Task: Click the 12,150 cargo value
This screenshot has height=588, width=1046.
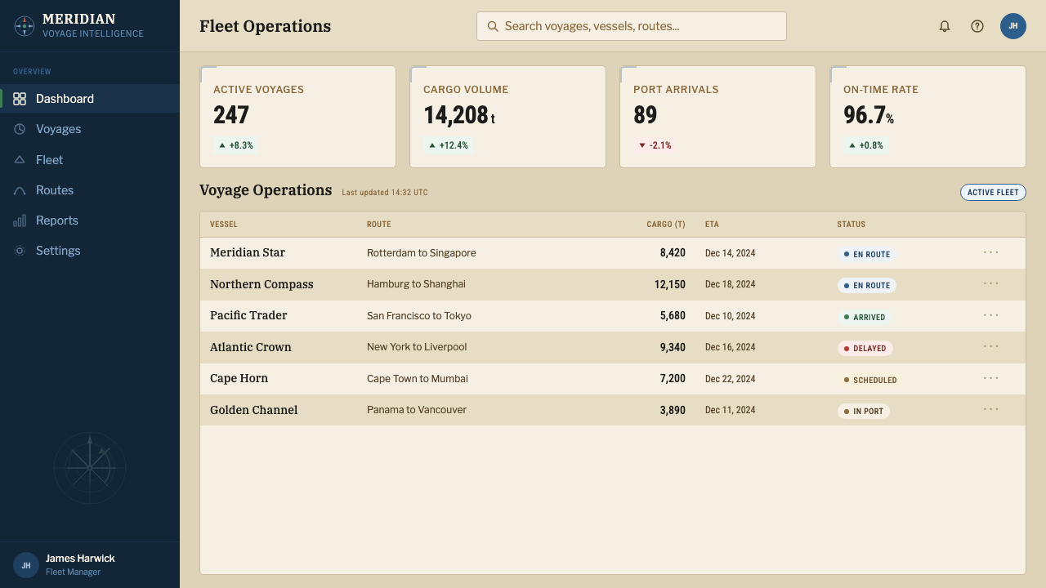Action: point(670,284)
